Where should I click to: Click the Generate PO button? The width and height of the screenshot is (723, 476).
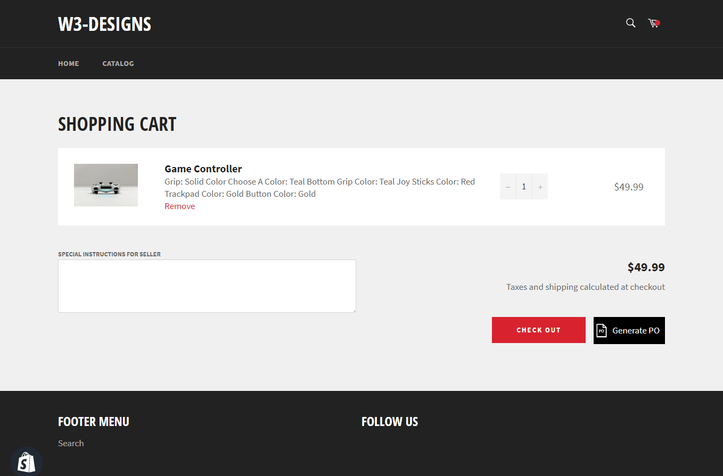tap(629, 330)
